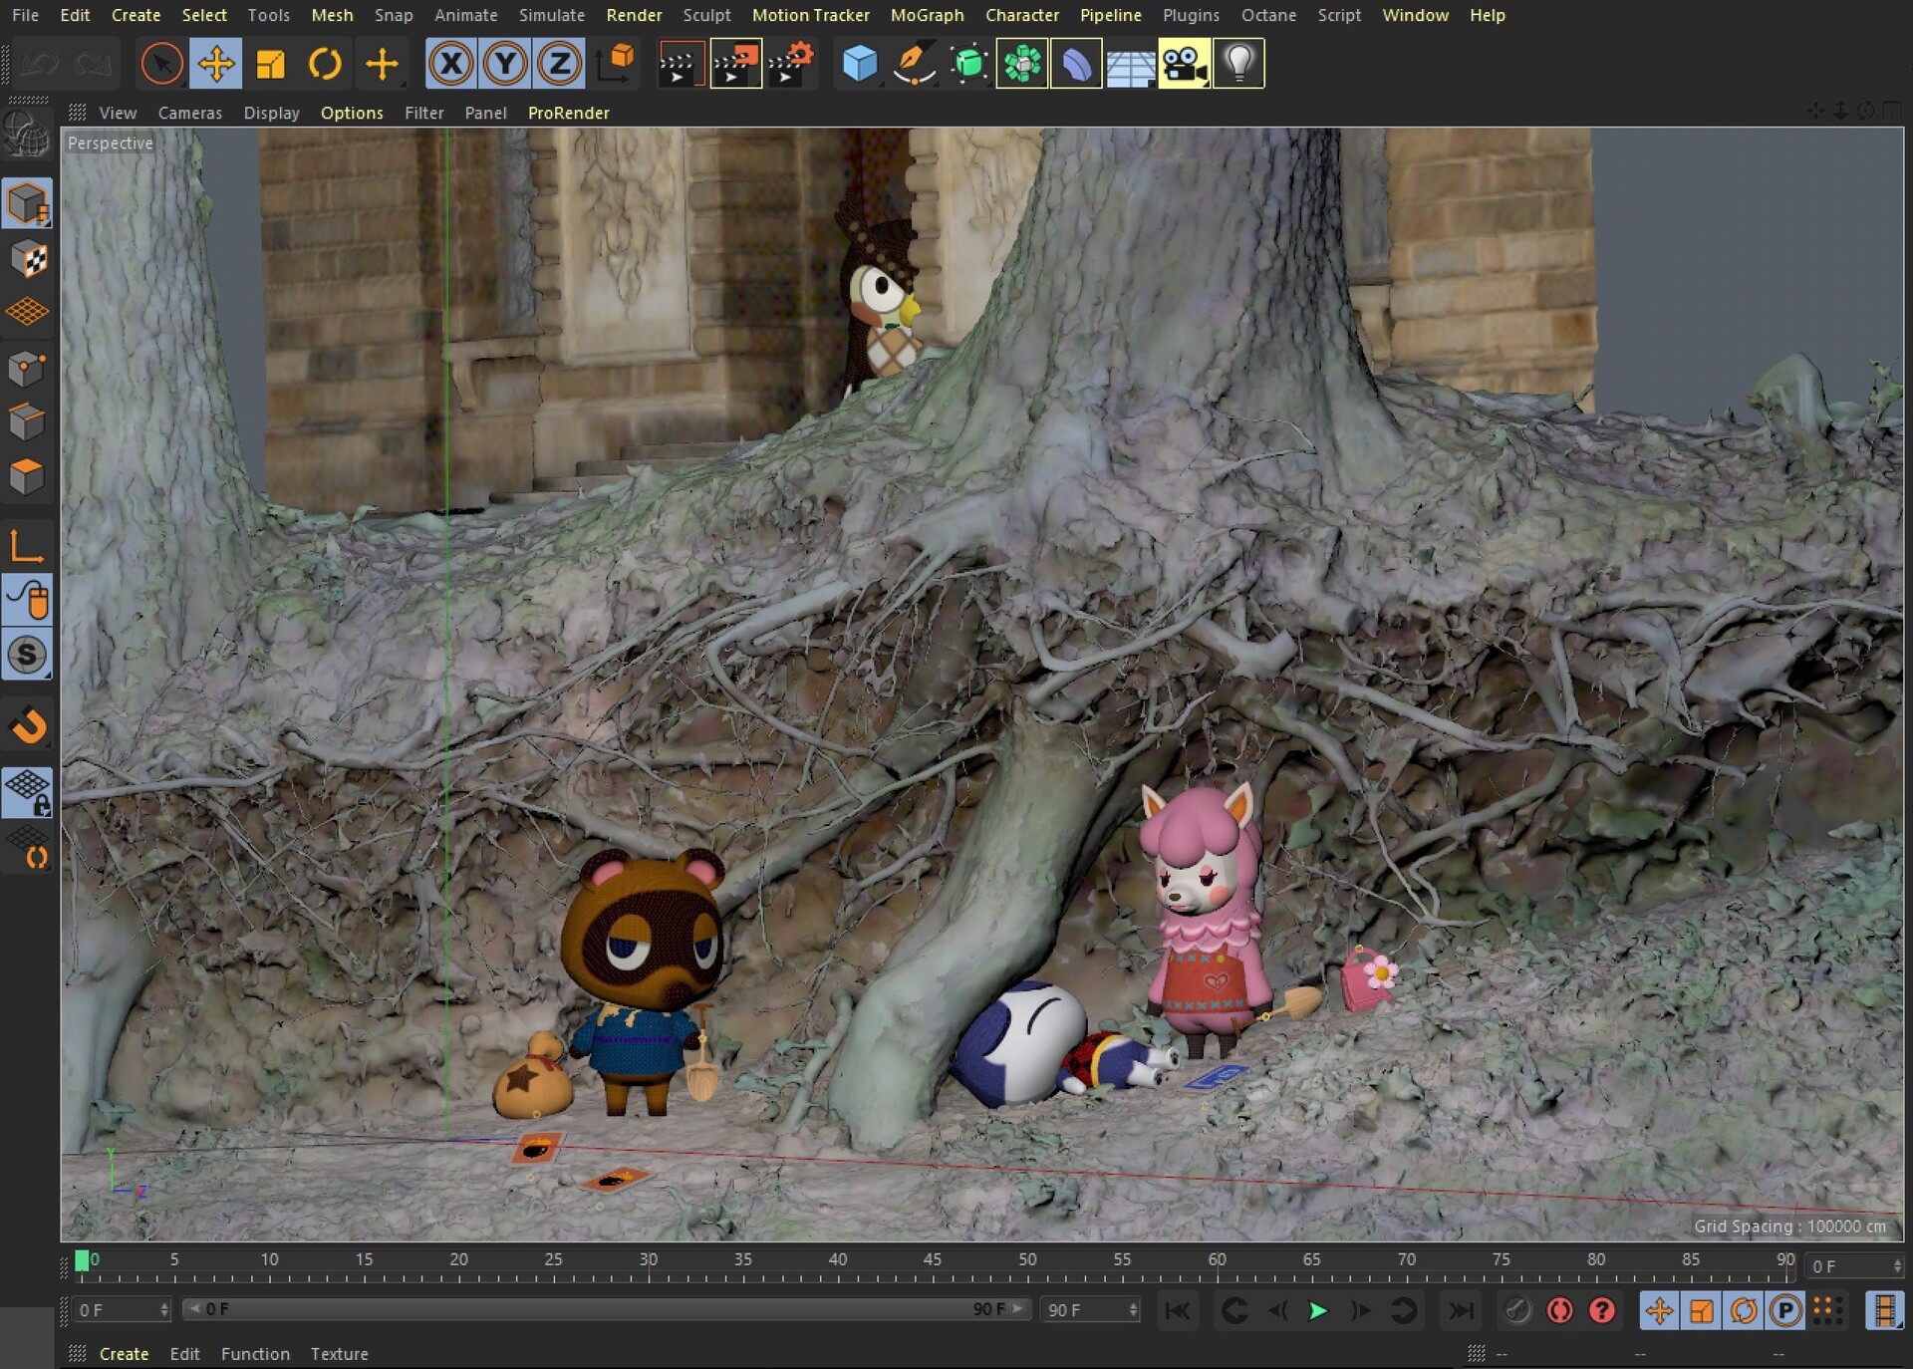Activate the Move tool
Image resolution: width=1913 pixels, height=1369 pixels.
coord(215,65)
